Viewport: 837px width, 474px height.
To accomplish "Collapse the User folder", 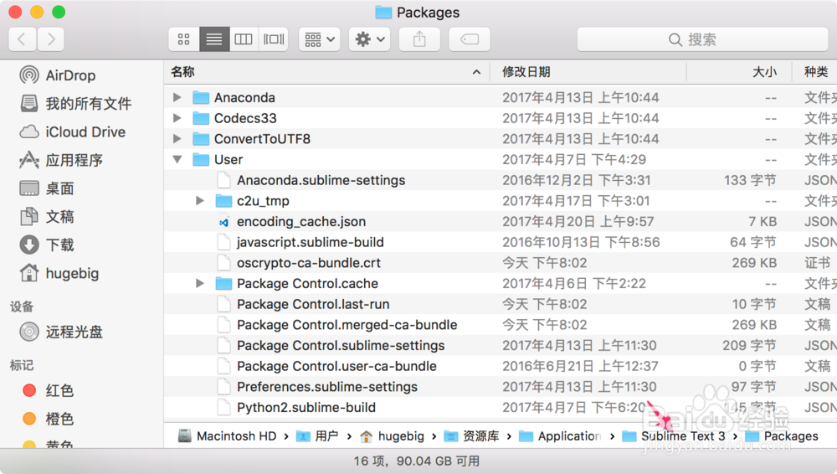I will 177,159.
